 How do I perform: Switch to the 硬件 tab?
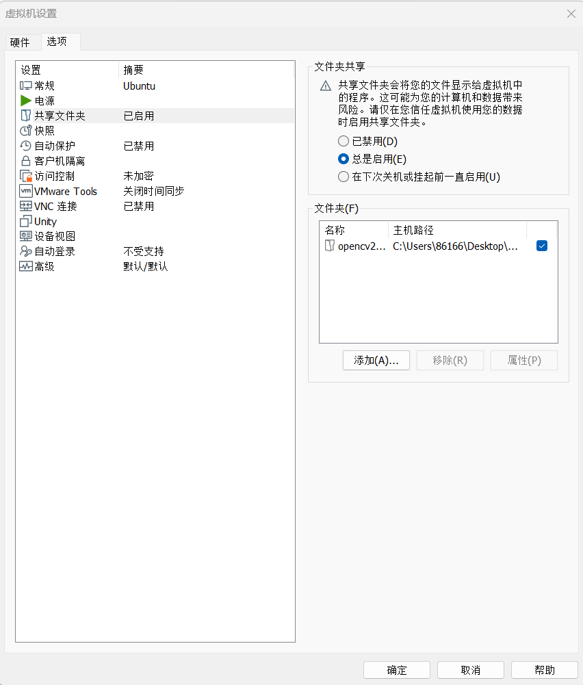pos(20,42)
